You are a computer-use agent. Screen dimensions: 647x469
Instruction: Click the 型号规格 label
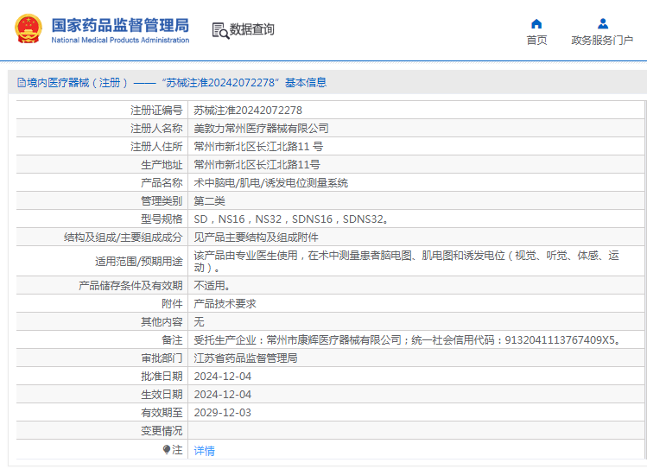(x=162, y=219)
